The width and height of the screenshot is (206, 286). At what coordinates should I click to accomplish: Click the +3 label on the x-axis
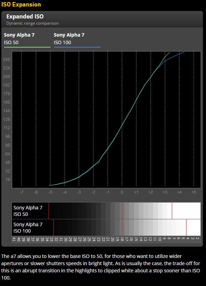[x=165, y=192]
